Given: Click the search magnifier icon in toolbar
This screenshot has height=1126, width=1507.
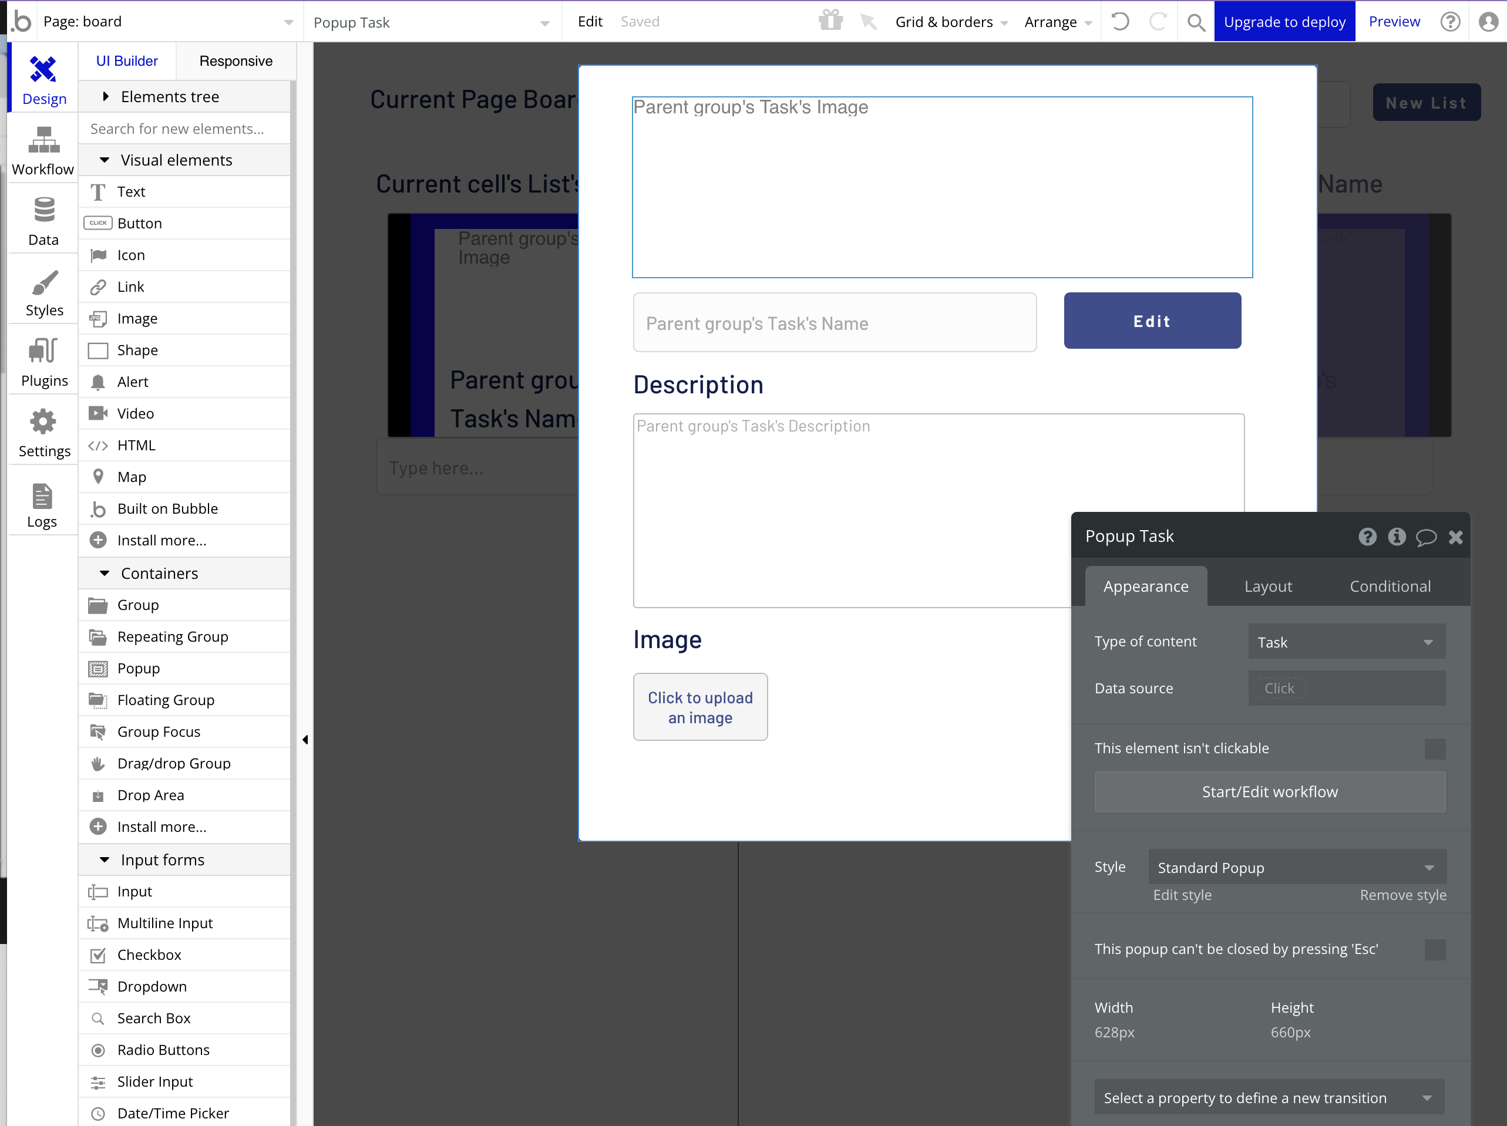Looking at the screenshot, I should 1196,22.
